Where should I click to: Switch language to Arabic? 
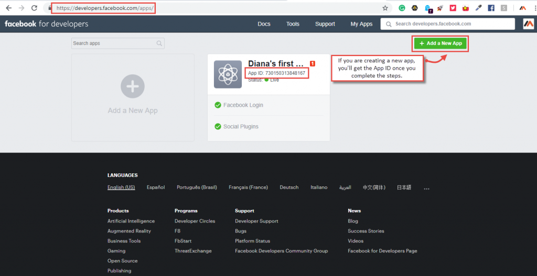345,187
